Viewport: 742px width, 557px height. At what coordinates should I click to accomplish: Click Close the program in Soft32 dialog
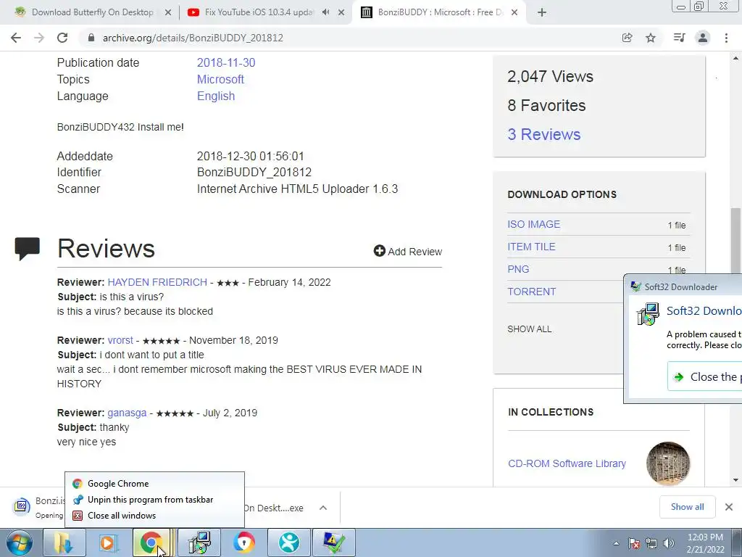705,377
